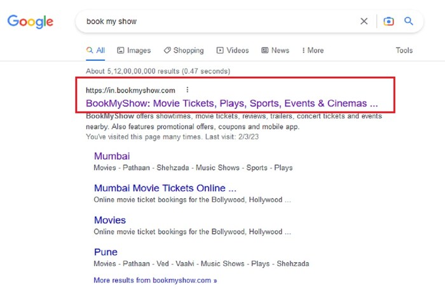This screenshot has height=296, width=445.
Task: Open the Movies sitelink
Action: click(x=110, y=220)
